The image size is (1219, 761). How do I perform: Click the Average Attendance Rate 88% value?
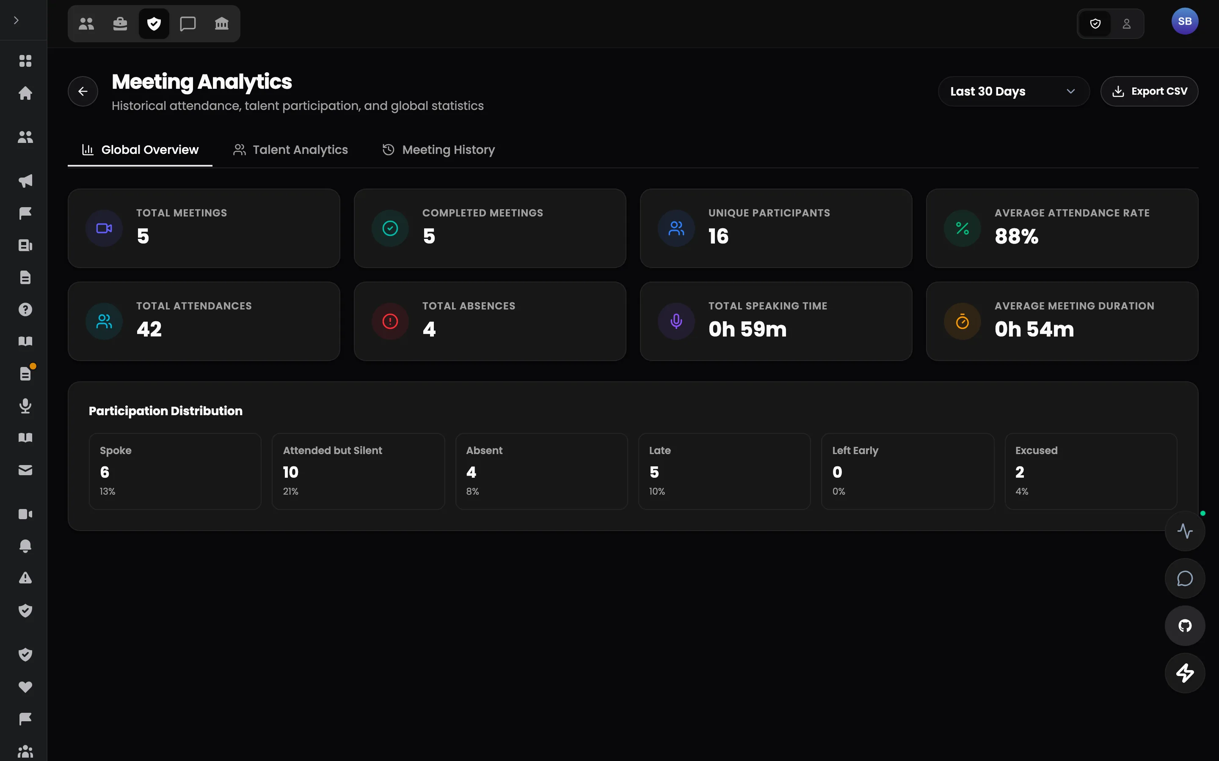pos(1017,236)
